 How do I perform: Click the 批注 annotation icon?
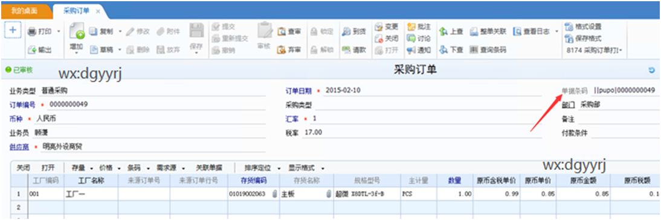(x=411, y=27)
